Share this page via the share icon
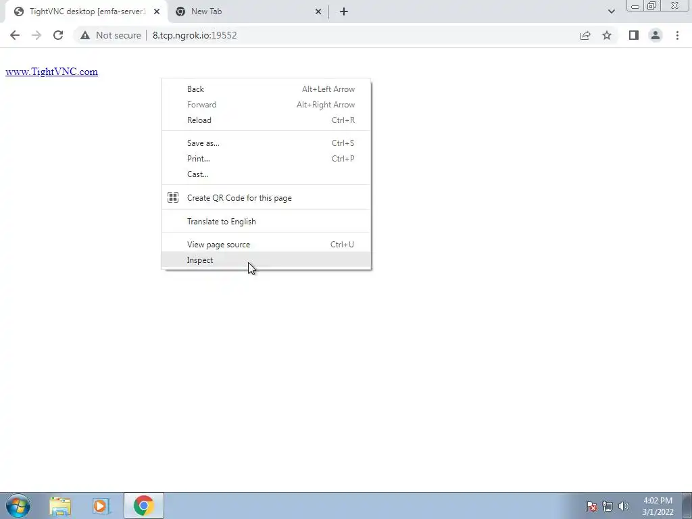 pos(585,35)
